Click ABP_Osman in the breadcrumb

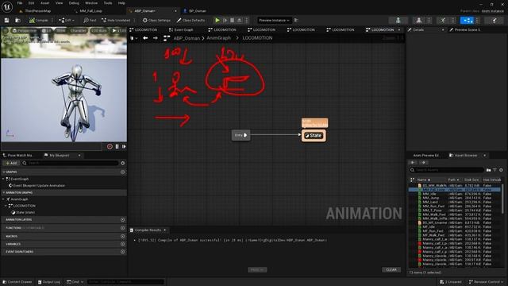point(187,38)
